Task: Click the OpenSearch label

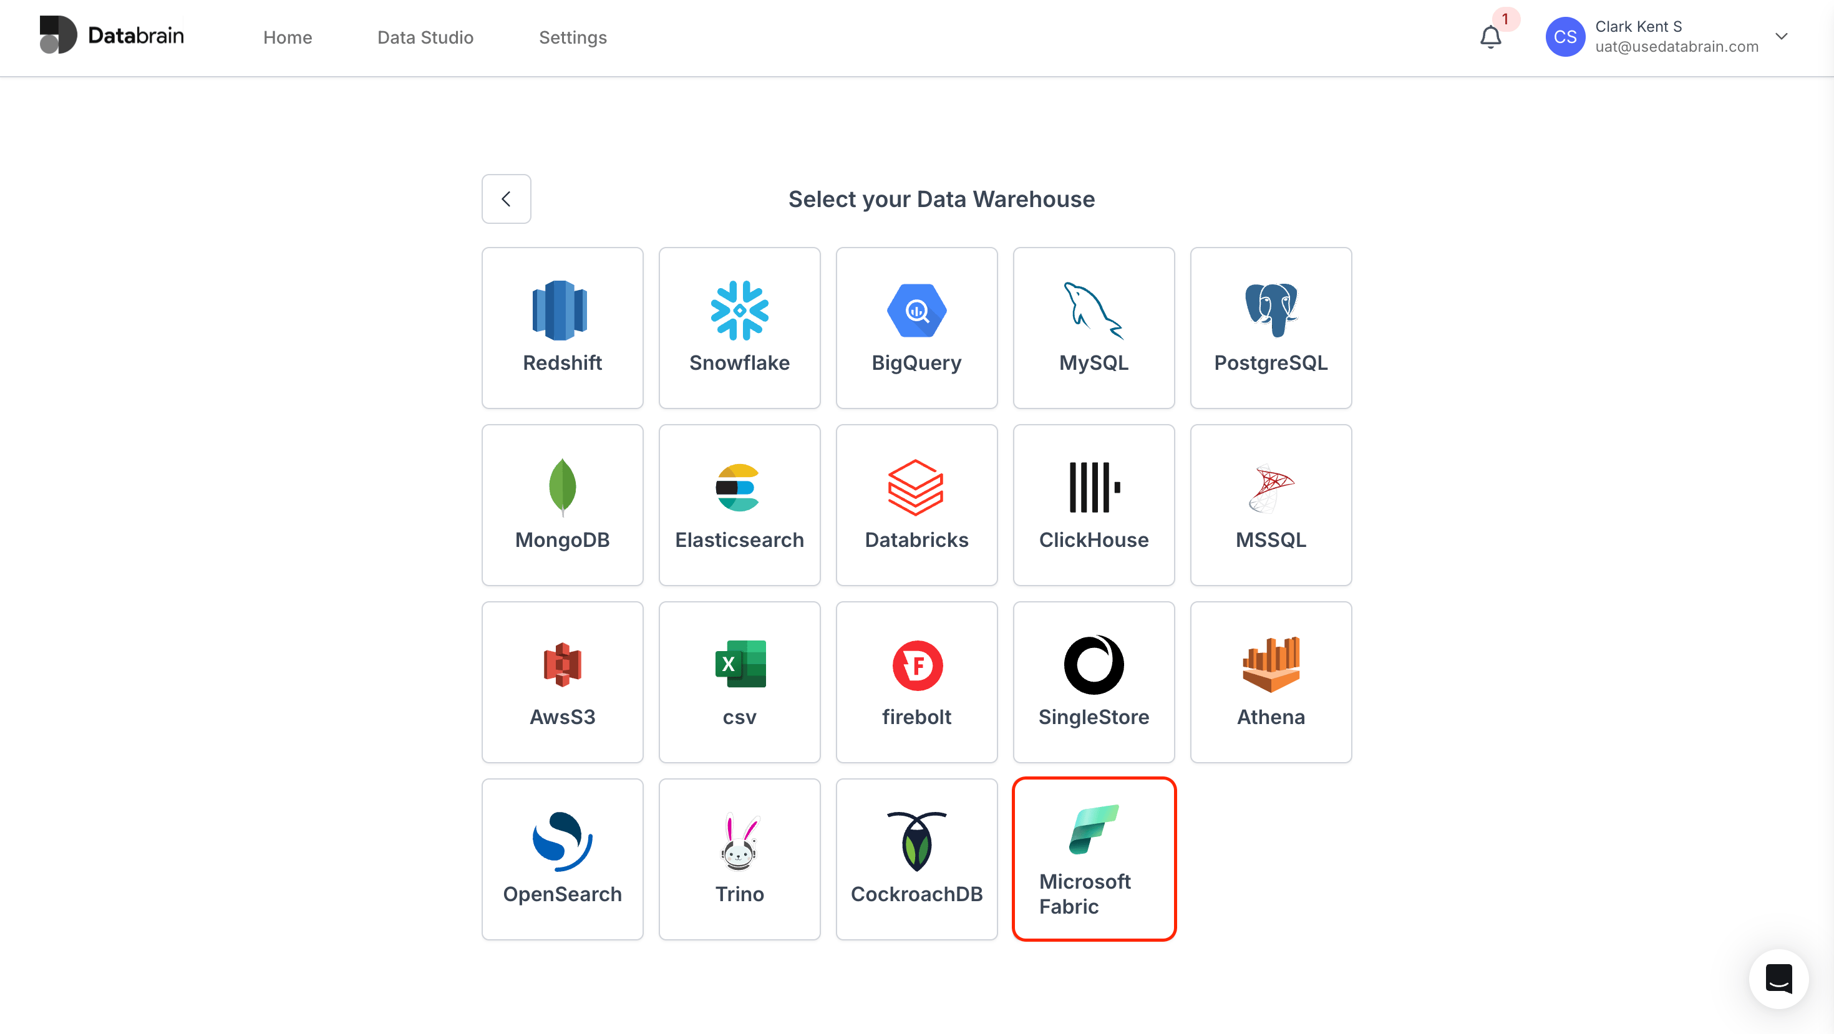Action: tap(563, 894)
